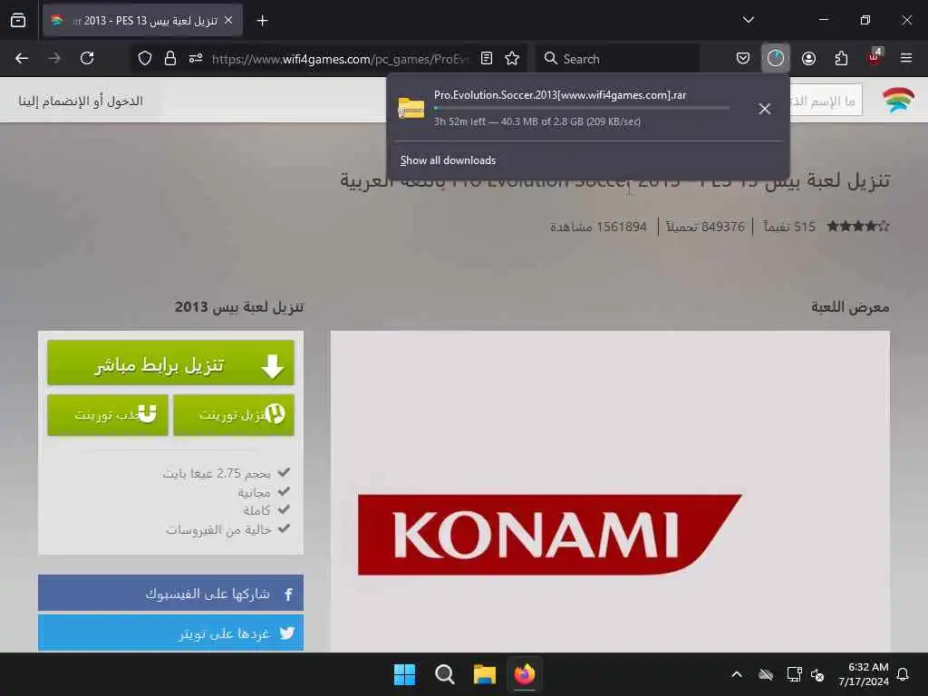The height and width of the screenshot is (696, 928).
Task: Click the 1561894 views count
Action: coord(598,226)
